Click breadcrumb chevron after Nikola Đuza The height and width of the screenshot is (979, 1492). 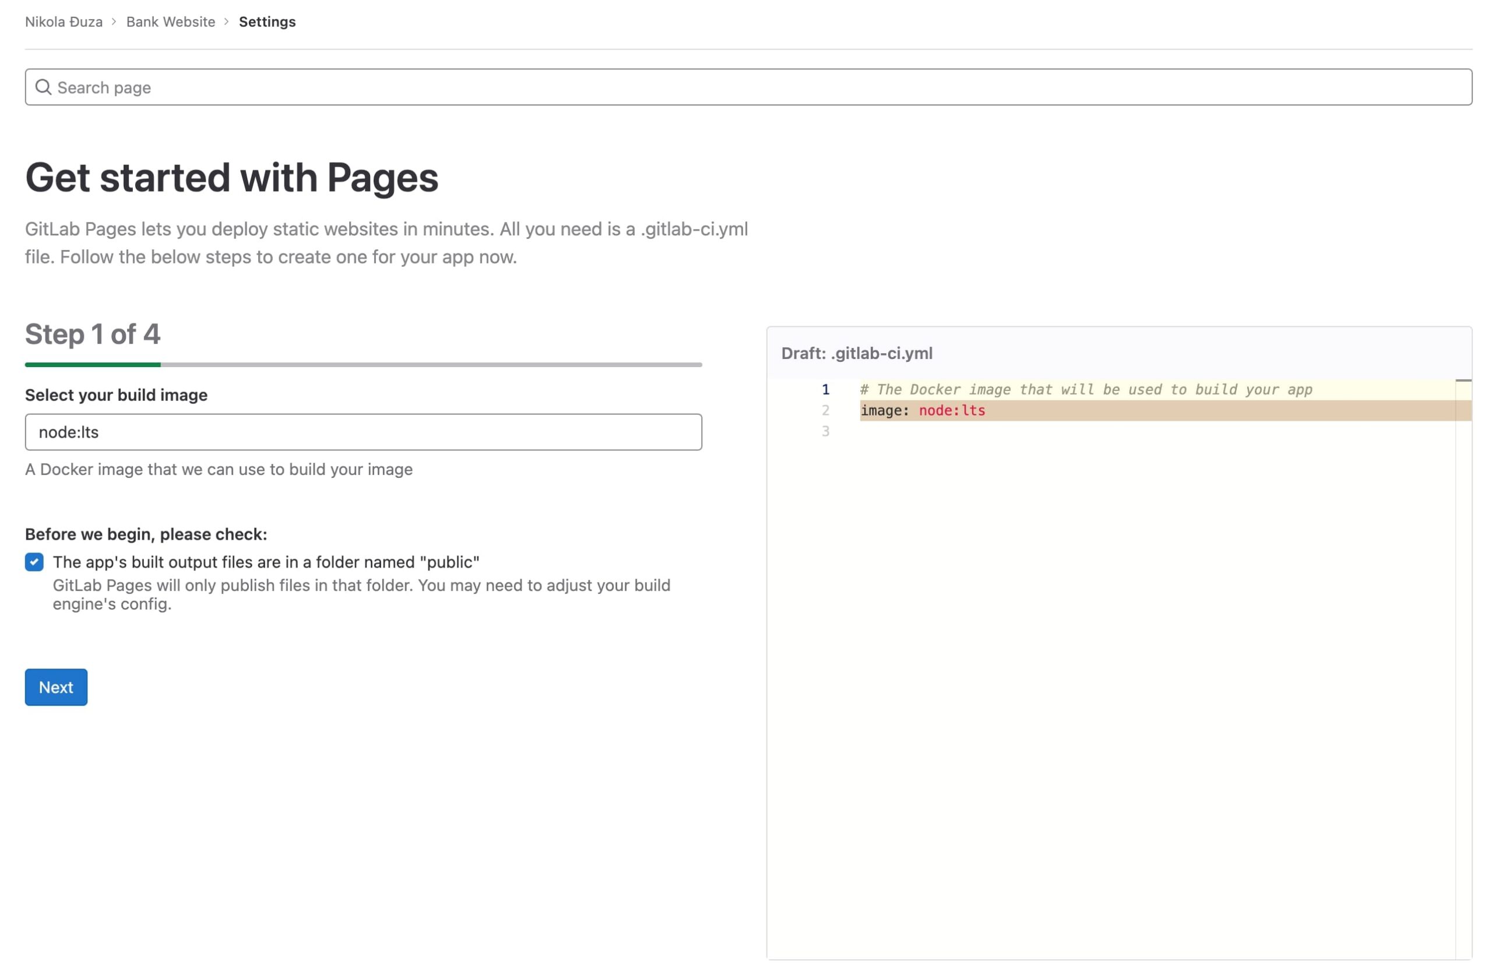[x=114, y=22]
